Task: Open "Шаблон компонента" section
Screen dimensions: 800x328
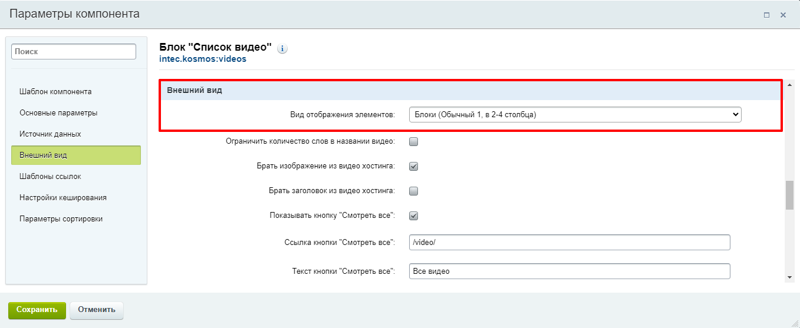Action: 55,92
